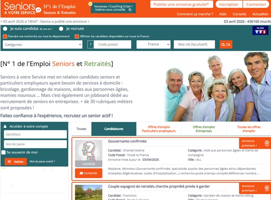Open 'Offres d'emploi Entreprises' tab
The width and height of the screenshot is (271, 200).
pyautogui.click(x=204, y=129)
